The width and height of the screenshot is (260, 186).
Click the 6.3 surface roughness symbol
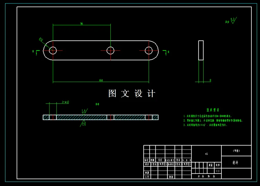pyautogui.click(x=234, y=20)
